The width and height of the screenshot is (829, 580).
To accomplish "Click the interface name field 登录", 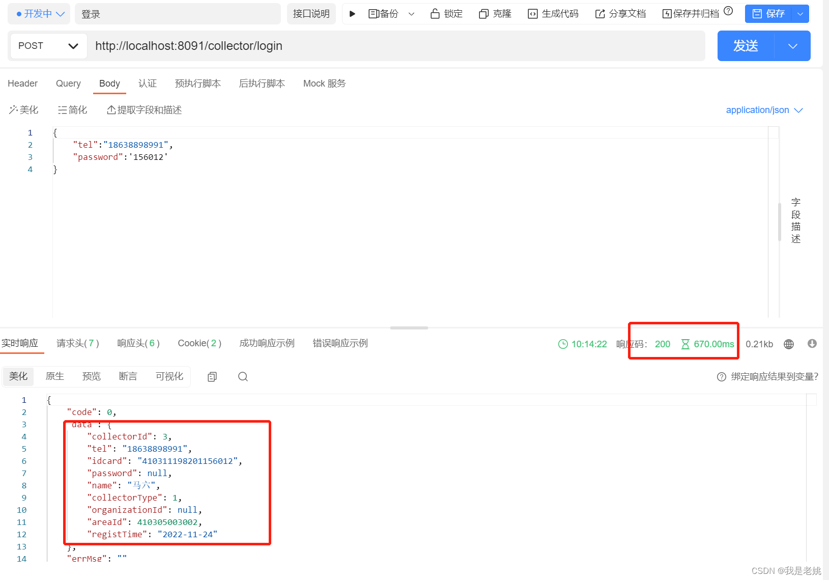I will pyautogui.click(x=178, y=14).
